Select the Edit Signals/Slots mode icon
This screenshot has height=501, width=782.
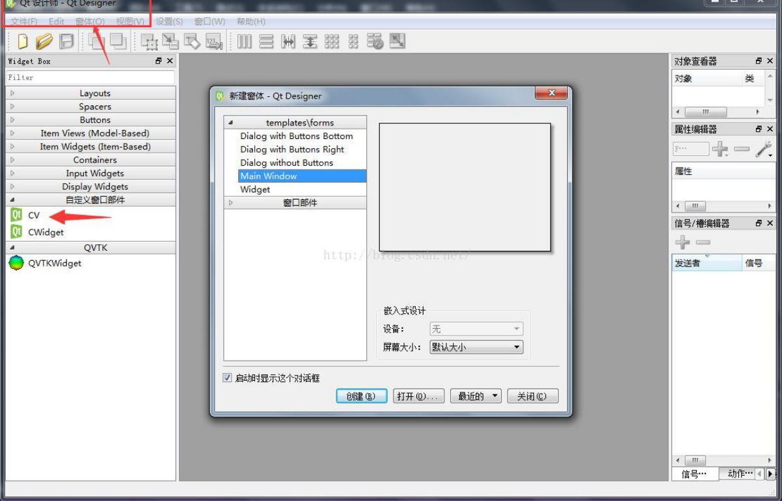pyautogui.click(x=170, y=42)
